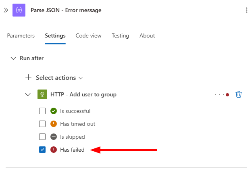Click the orange Has timed out clock icon
252x173 pixels.
click(54, 124)
